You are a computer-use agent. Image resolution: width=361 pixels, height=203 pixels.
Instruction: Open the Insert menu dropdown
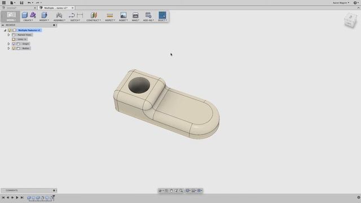[x=123, y=20]
